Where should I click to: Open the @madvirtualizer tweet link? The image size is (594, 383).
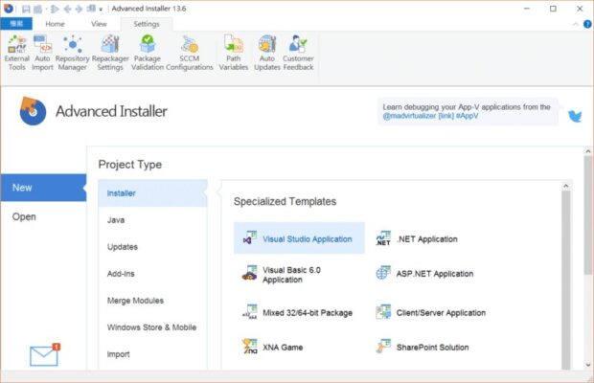(x=409, y=116)
